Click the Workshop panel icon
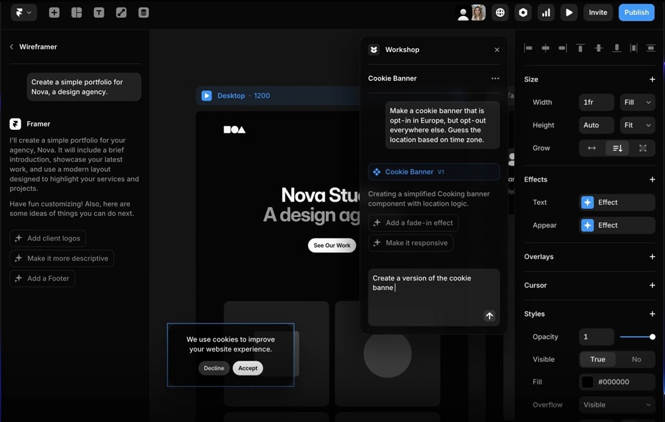Image resolution: width=665 pixels, height=422 pixels. 374,50
